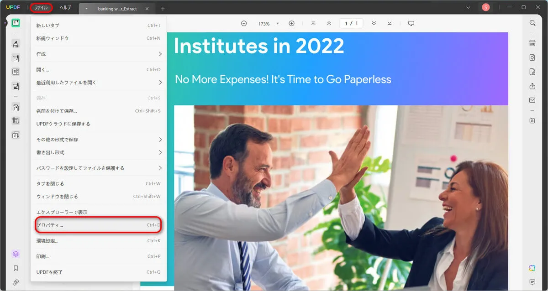Jump to the last page
Screen dimensions: 548x291
[390, 24]
